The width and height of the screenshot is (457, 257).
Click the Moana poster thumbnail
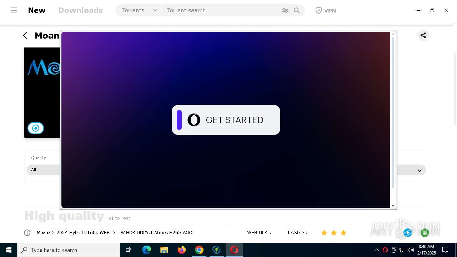pyautogui.click(x=42, y=92)
